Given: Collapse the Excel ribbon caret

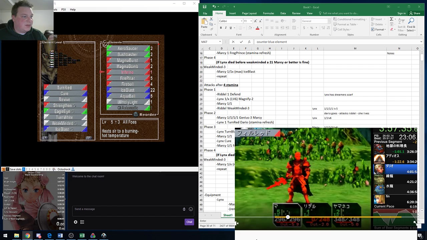Looking at the screenshot, I should tap(421, 34).
